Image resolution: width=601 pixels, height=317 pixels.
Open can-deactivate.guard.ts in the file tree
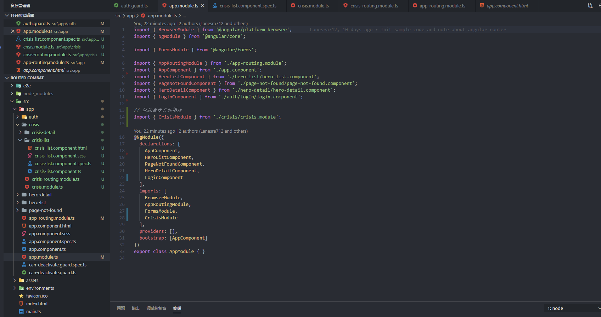point(52,273)
